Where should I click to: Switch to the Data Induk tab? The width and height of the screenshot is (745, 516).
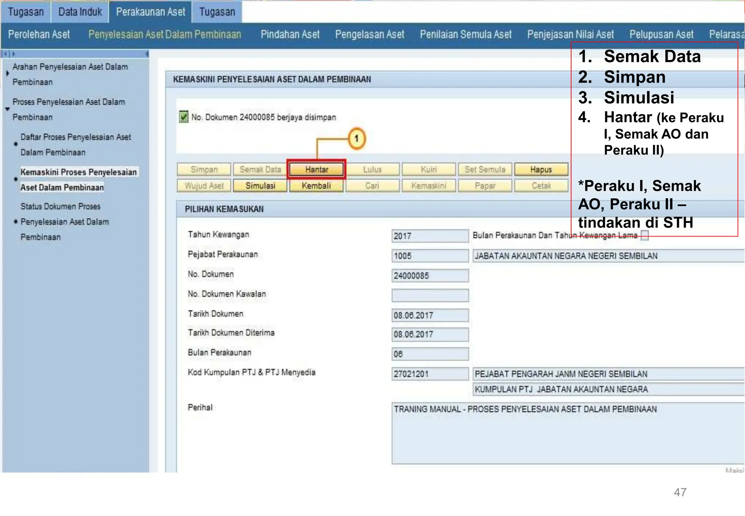click(x=80, y=12)
